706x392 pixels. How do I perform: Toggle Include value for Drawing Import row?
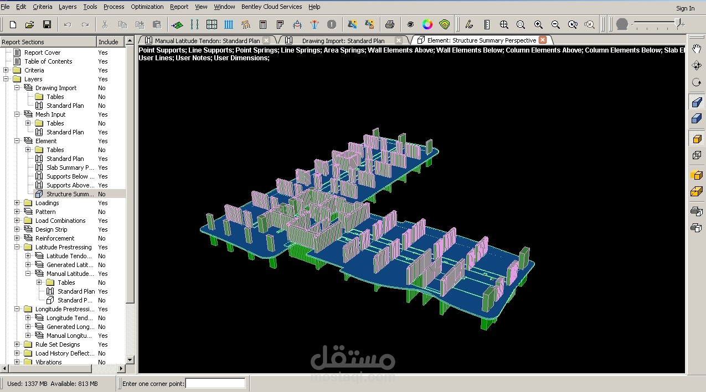(102, 88)
